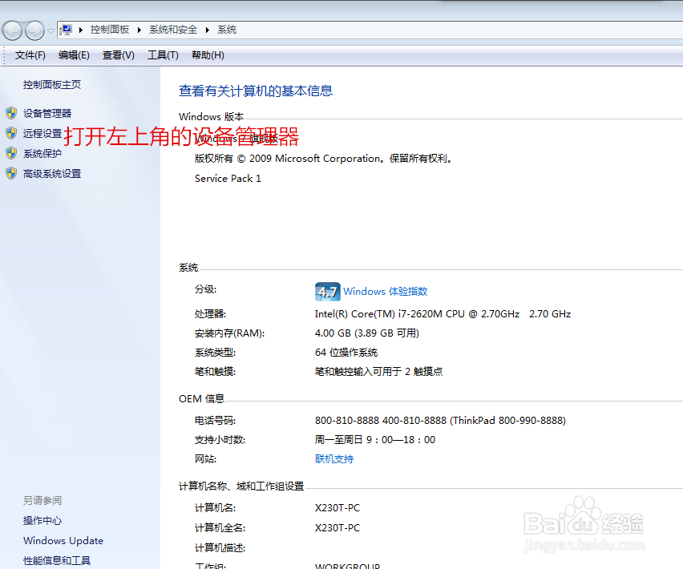Viewport: 683px width, 569px height.
Task: Open 操作中心 under 另请参阅
Action: (42, 521)
